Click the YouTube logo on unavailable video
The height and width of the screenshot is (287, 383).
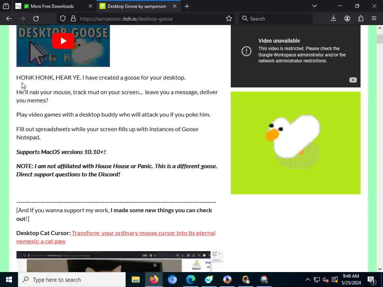[x=353, y=80]
